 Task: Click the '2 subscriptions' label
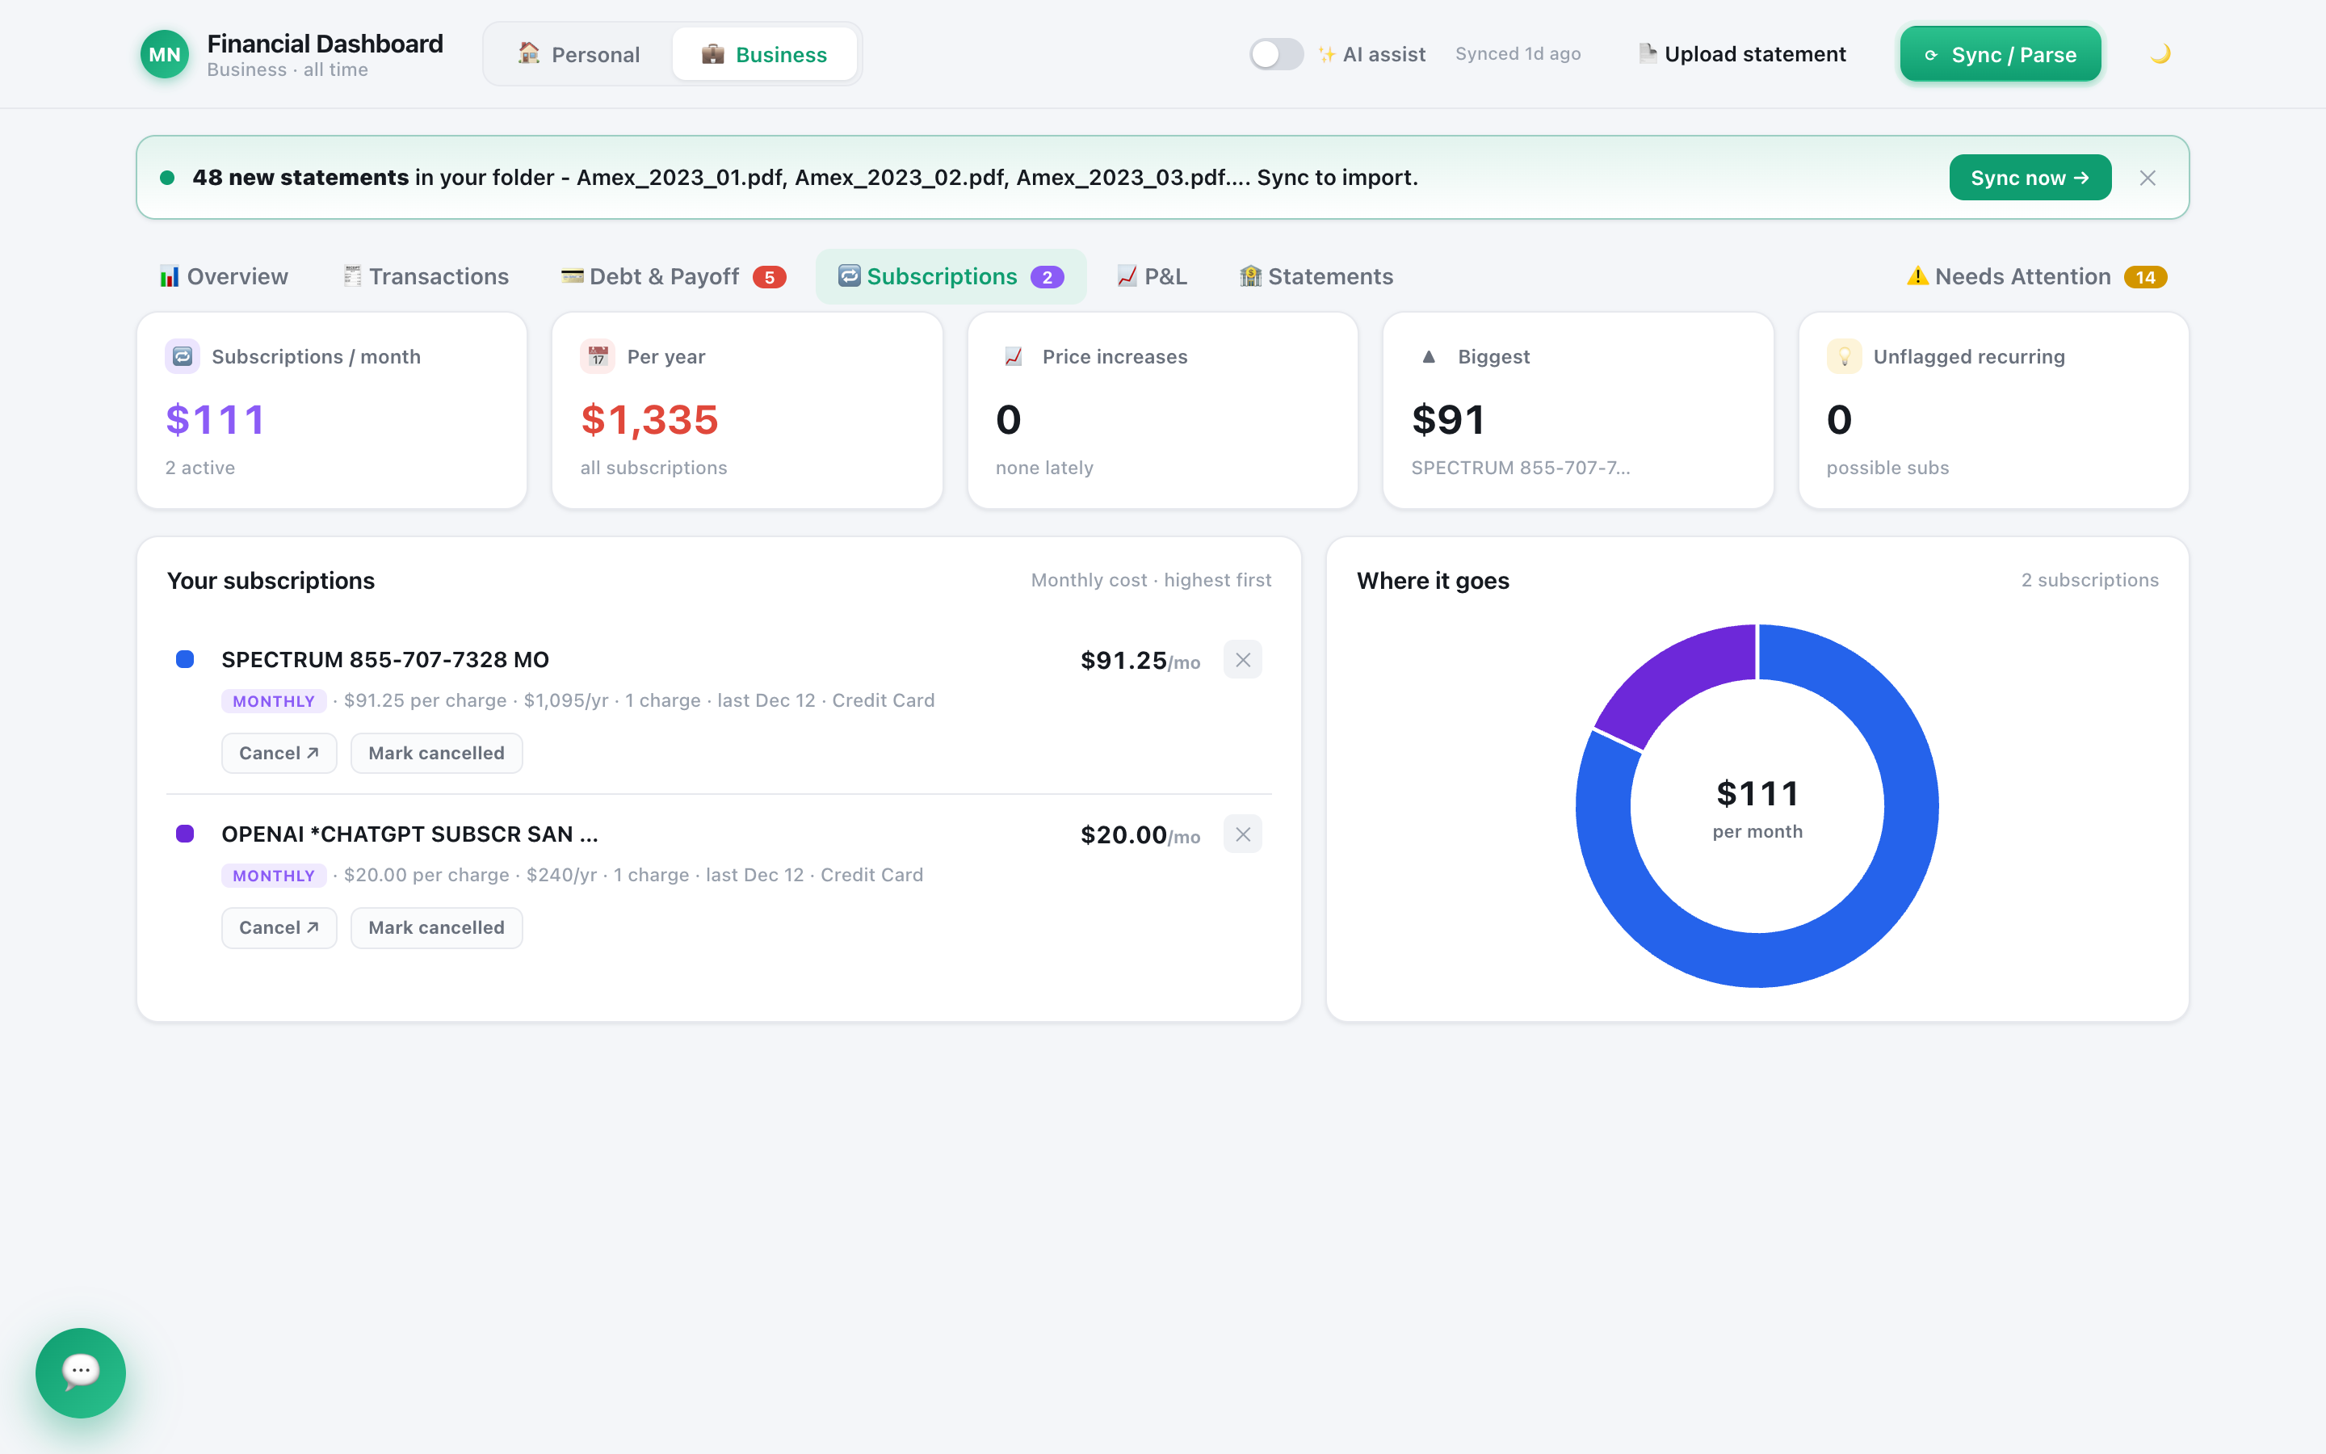(x=2089, y=580)
